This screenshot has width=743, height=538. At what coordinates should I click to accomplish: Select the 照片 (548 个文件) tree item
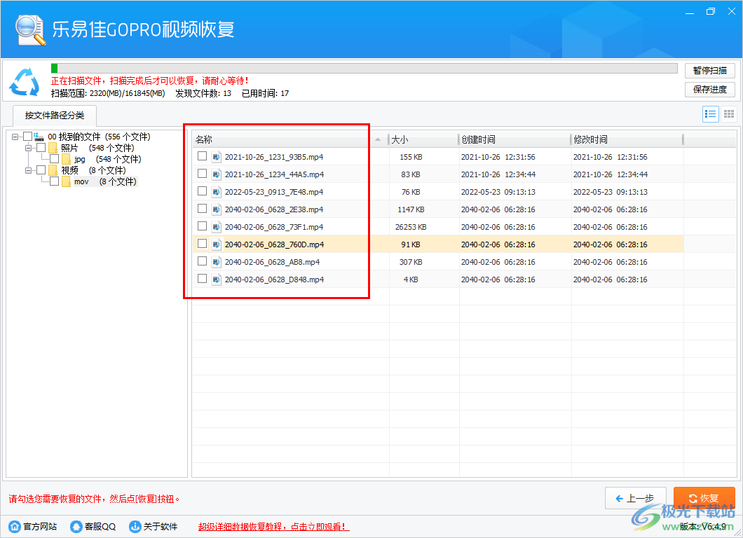coord(97,148)
